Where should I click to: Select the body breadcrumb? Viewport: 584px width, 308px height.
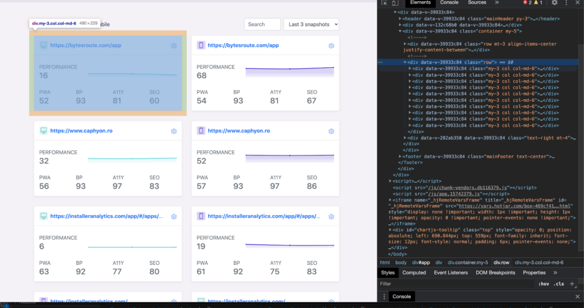[x=401, y=262]
